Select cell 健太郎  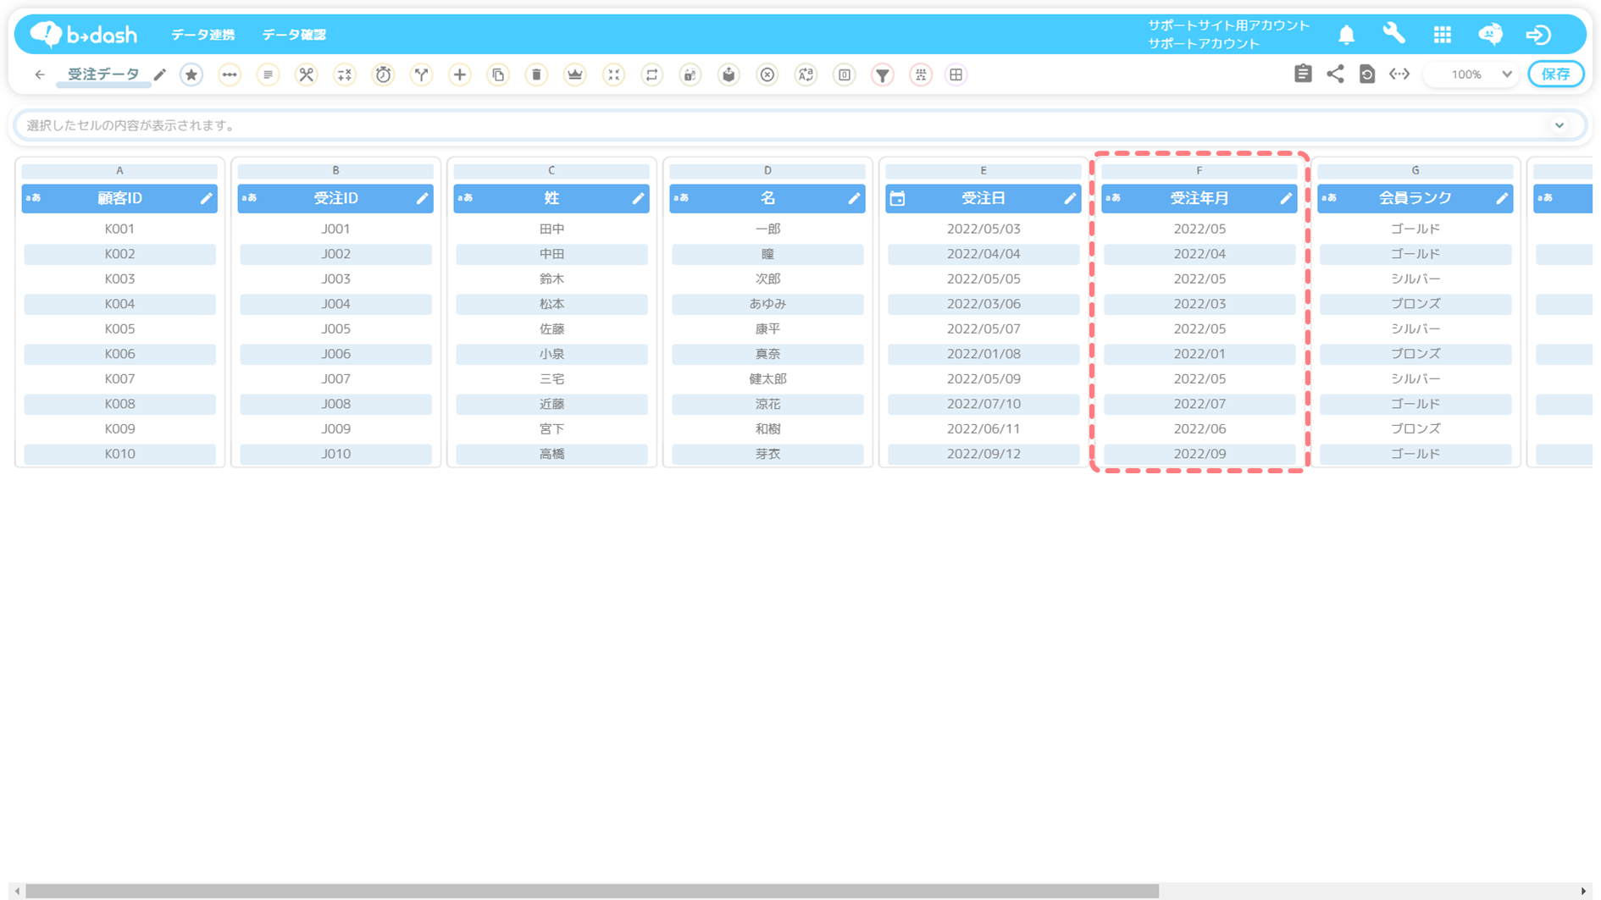point(767,378)
